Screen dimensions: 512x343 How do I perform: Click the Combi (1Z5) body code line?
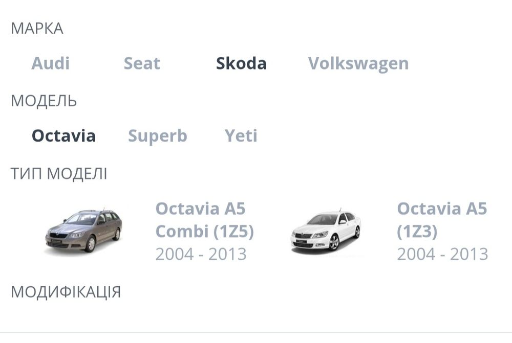204,232
